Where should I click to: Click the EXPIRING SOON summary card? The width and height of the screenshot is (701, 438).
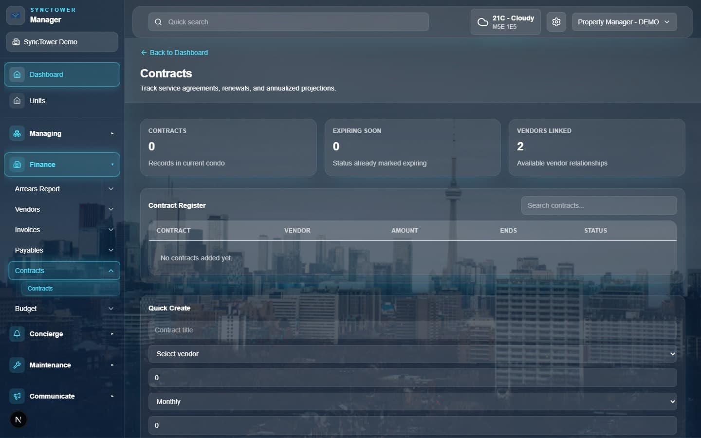412,147
